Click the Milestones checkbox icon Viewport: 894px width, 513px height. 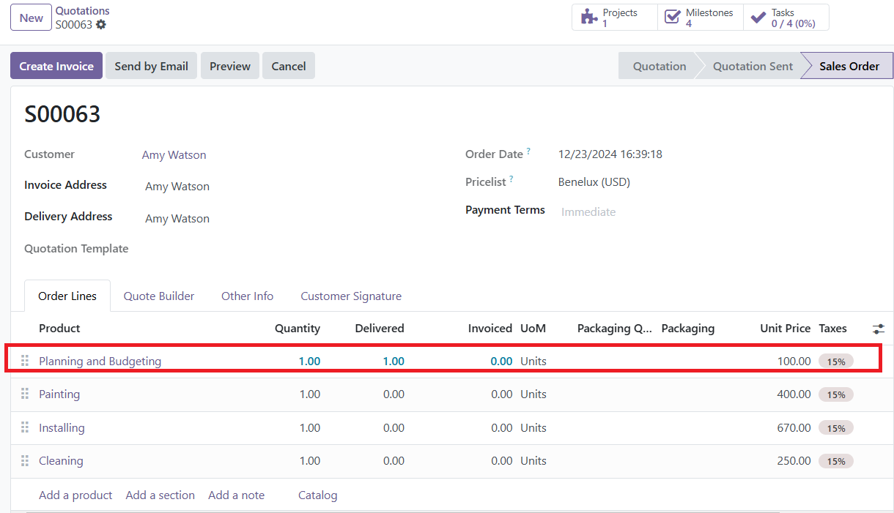click(672, 18)
